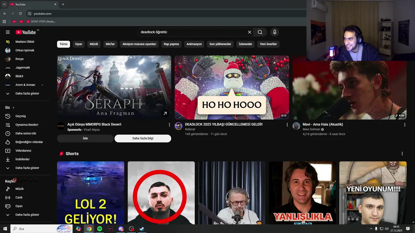Open Madara Olduk subscription channel
The width and height of the screenshot is (415, 233).
pyautogui.click(x=25, y=42)
